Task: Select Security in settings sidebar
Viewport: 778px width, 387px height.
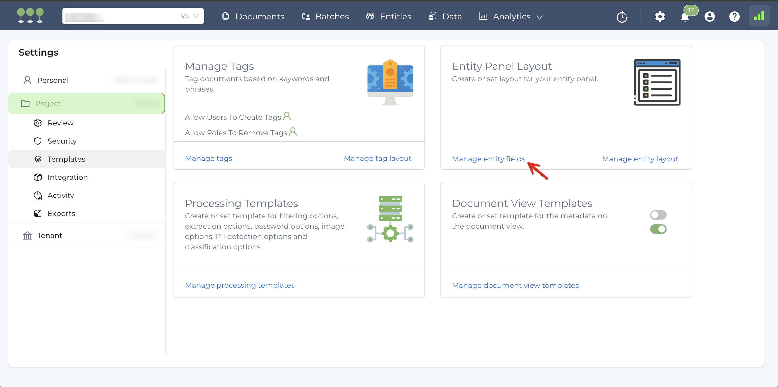Action: 62,141
